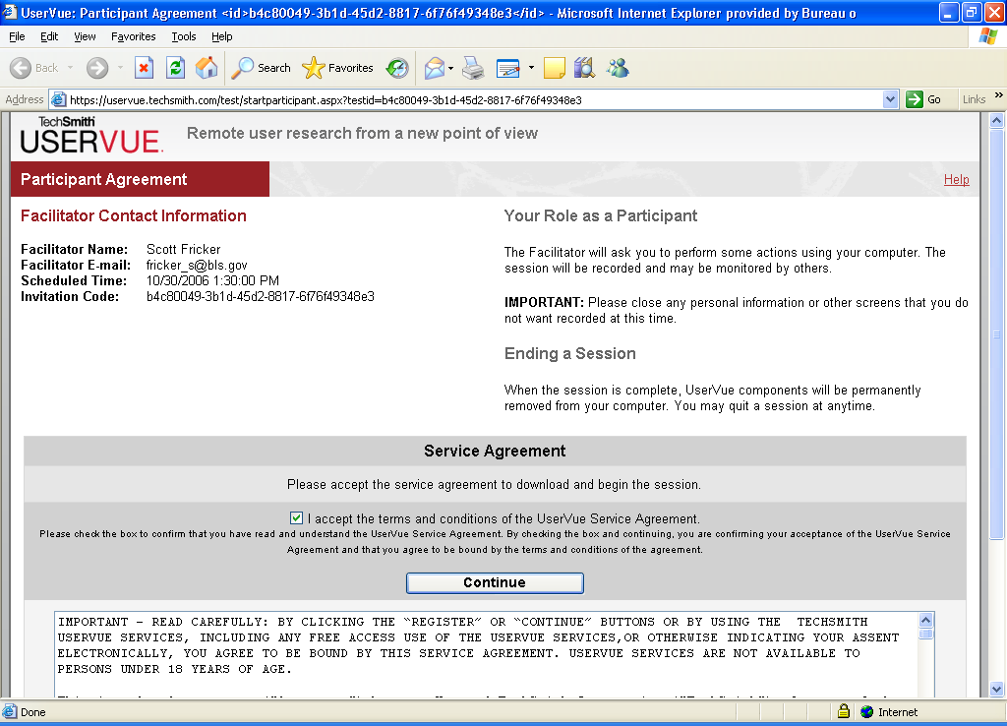
Task: Click the Participant Agreement red header tab
Action: pyautogui.click(x=140, y=179)
